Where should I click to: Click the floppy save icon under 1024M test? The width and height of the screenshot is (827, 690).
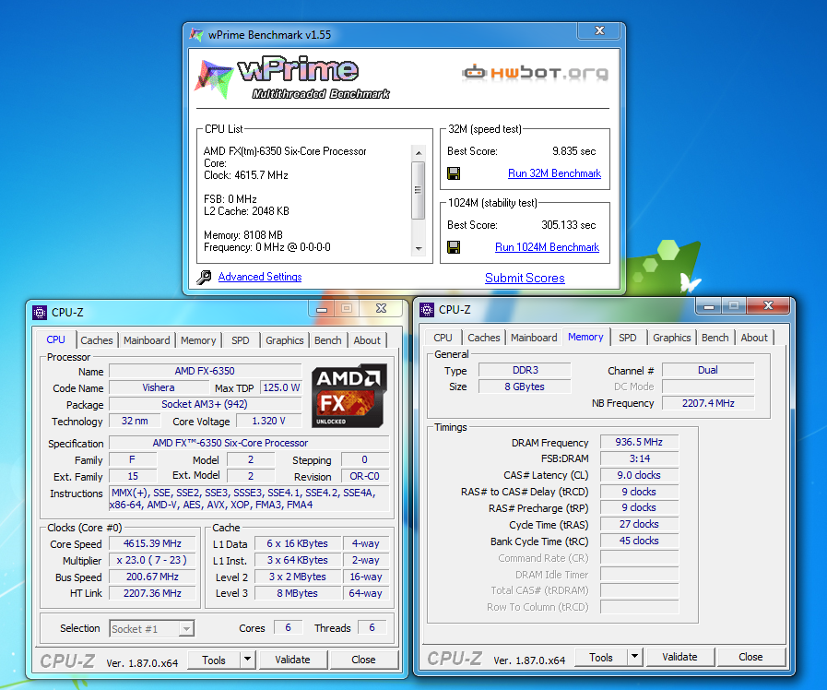click(x=454, y=247)
